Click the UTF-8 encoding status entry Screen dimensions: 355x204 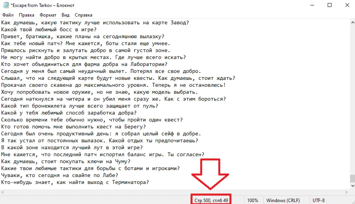(318, 201)
